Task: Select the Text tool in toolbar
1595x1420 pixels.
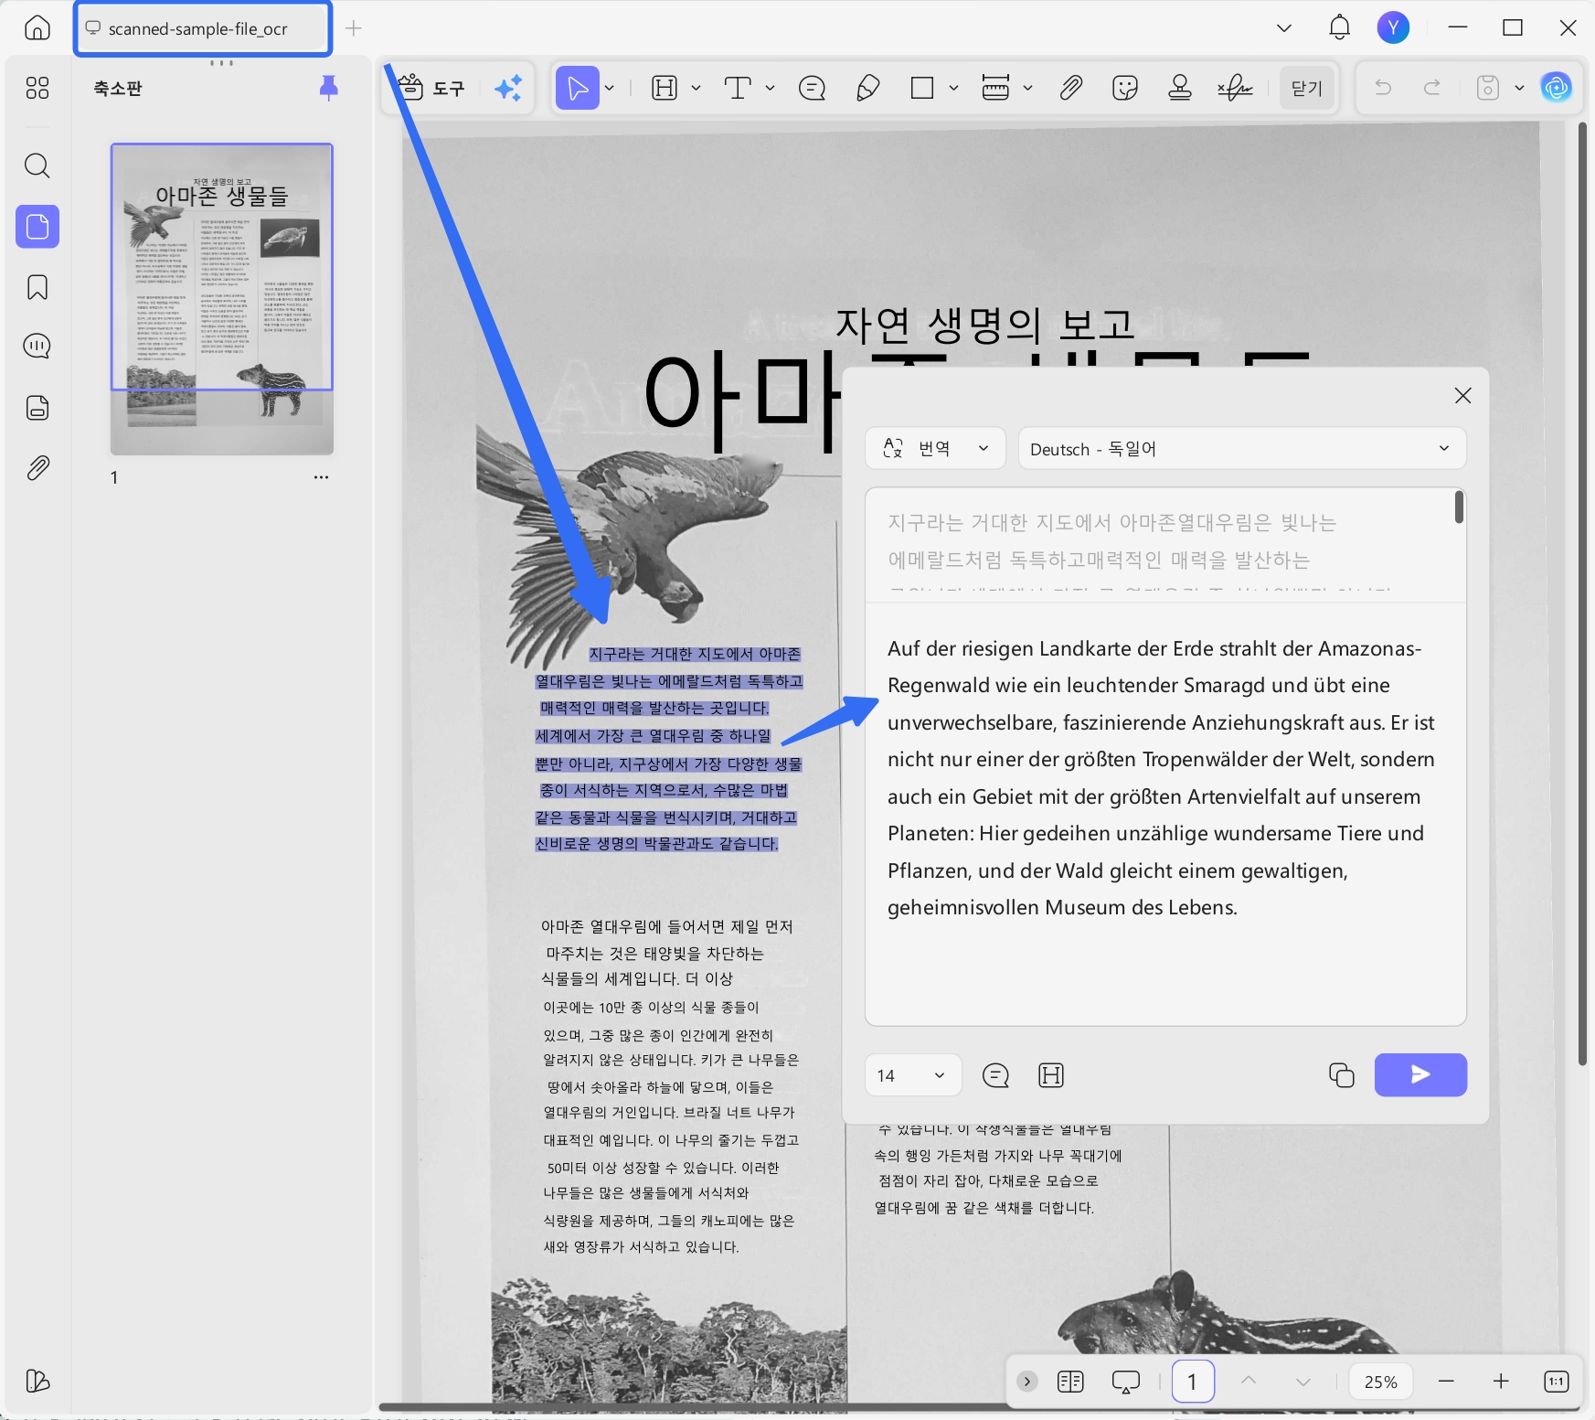Action: click(x=738, y=88)
